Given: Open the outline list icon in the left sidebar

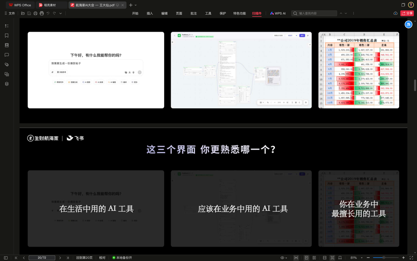Looking at the screenshot, I should (7, 26).
